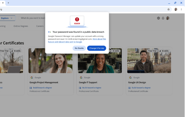Click the Free Trial badge on UX Design card
The image size is (185, 117).
point(152,51)
